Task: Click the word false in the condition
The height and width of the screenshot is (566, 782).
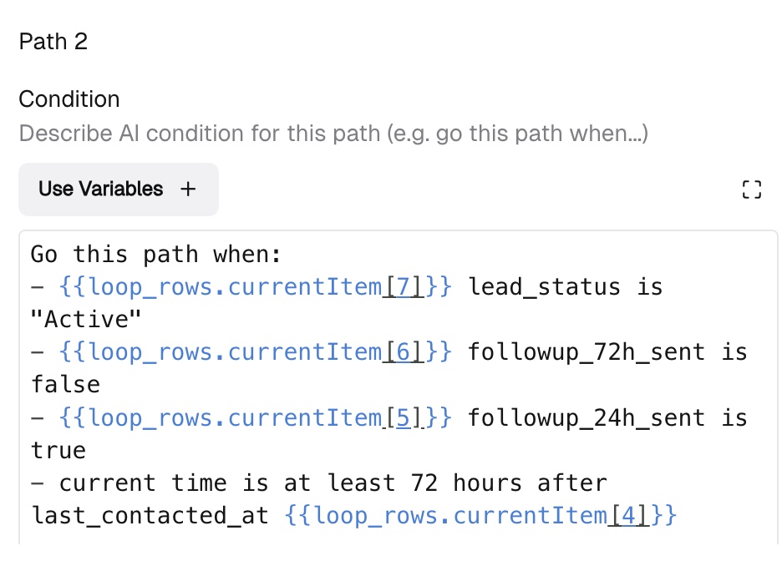Action: pos(66,385)
